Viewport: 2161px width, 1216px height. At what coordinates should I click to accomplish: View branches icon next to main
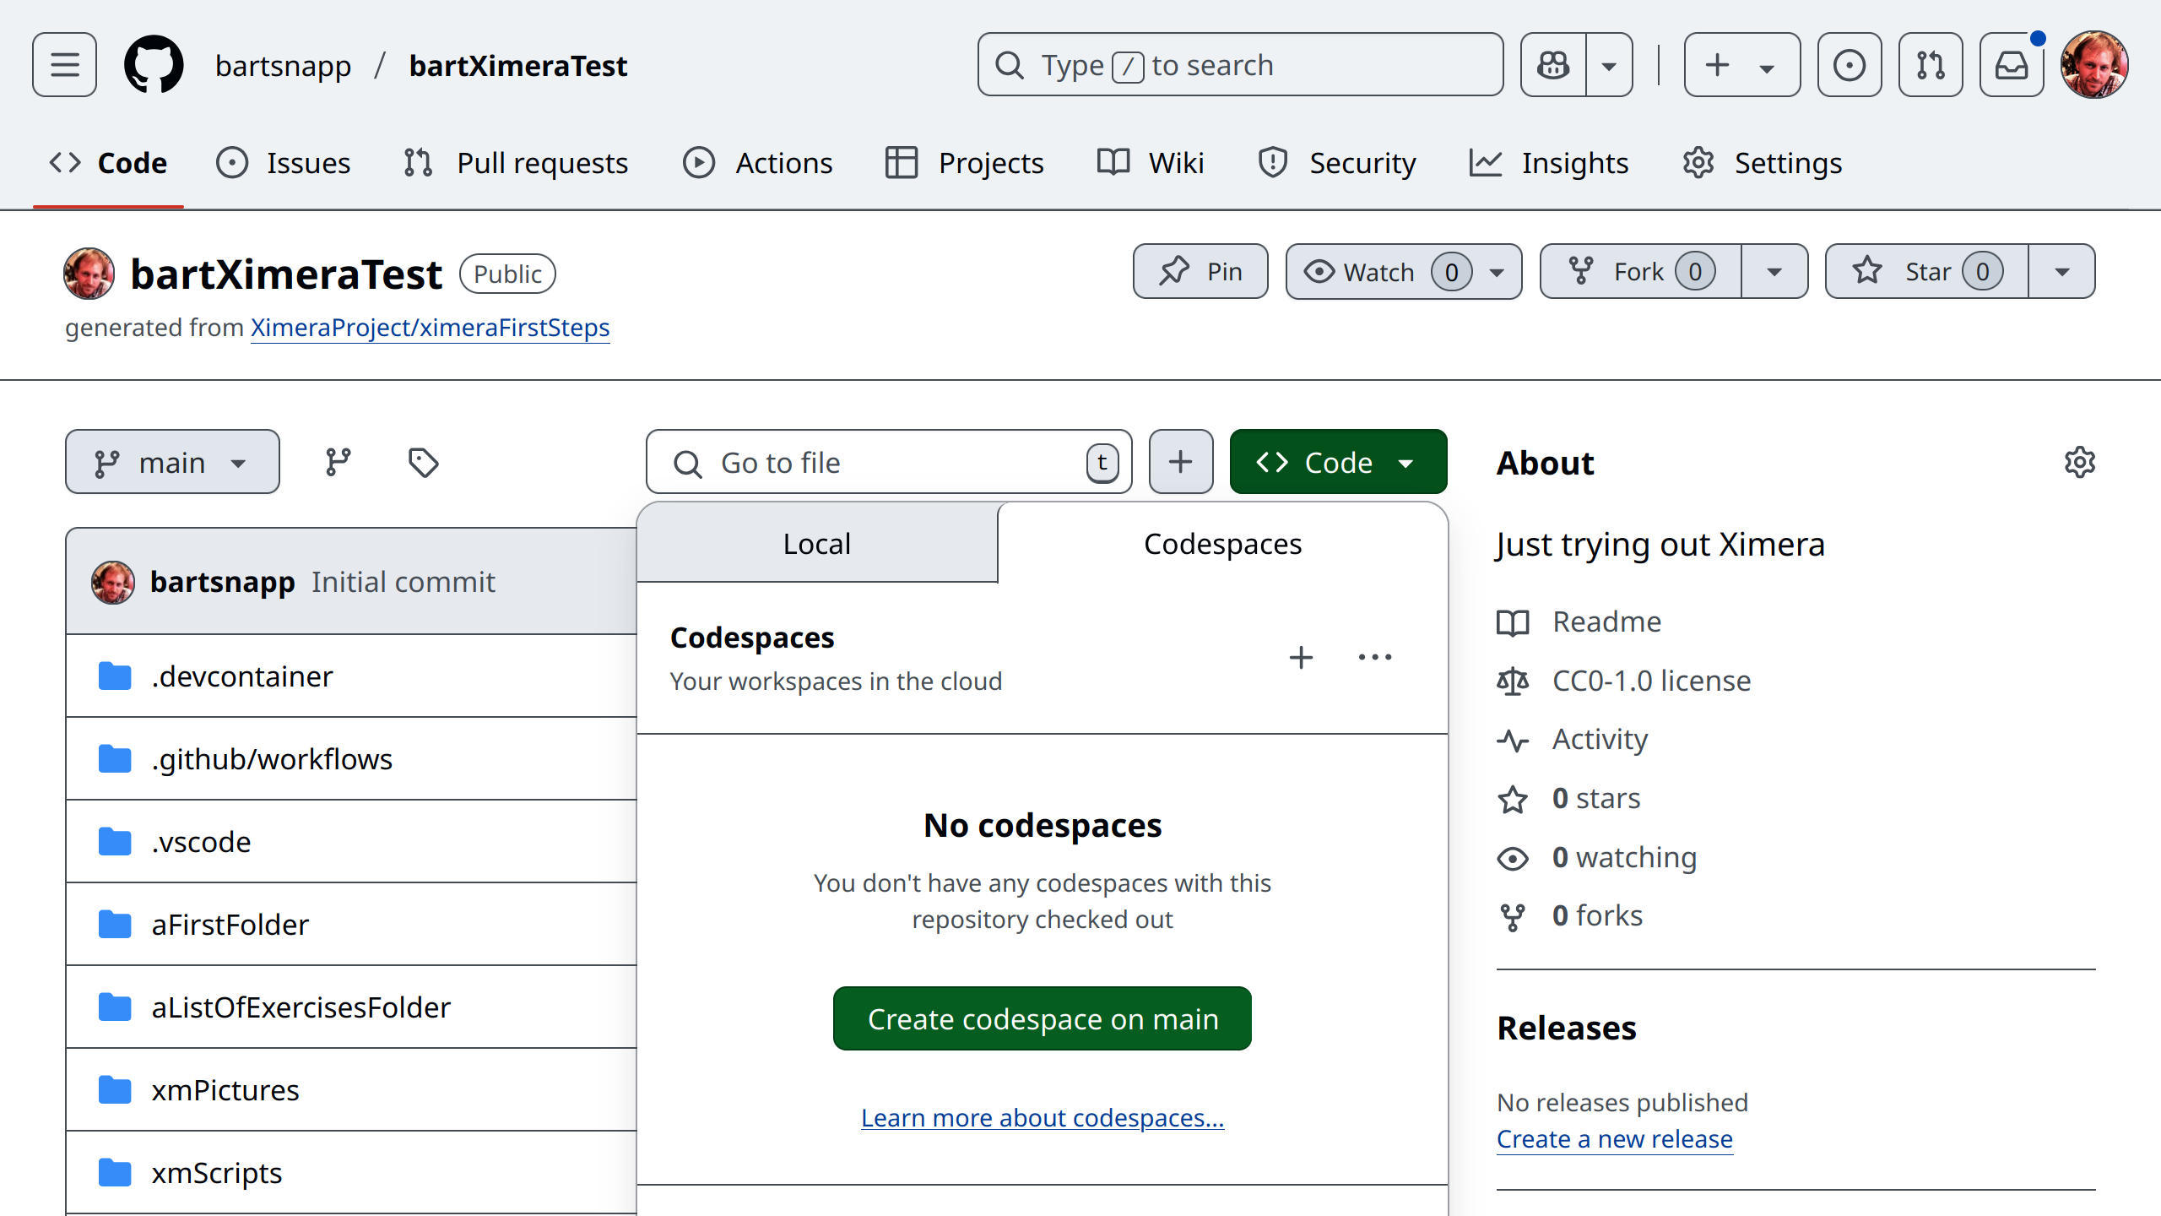point(339,462)
